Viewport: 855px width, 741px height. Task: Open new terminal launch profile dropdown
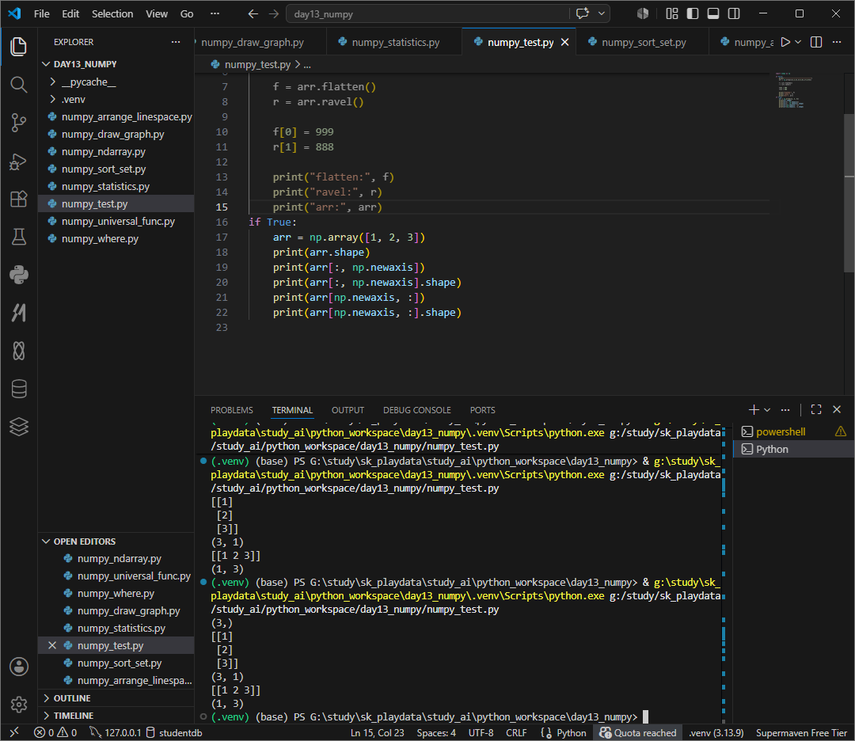coord(767,409)
